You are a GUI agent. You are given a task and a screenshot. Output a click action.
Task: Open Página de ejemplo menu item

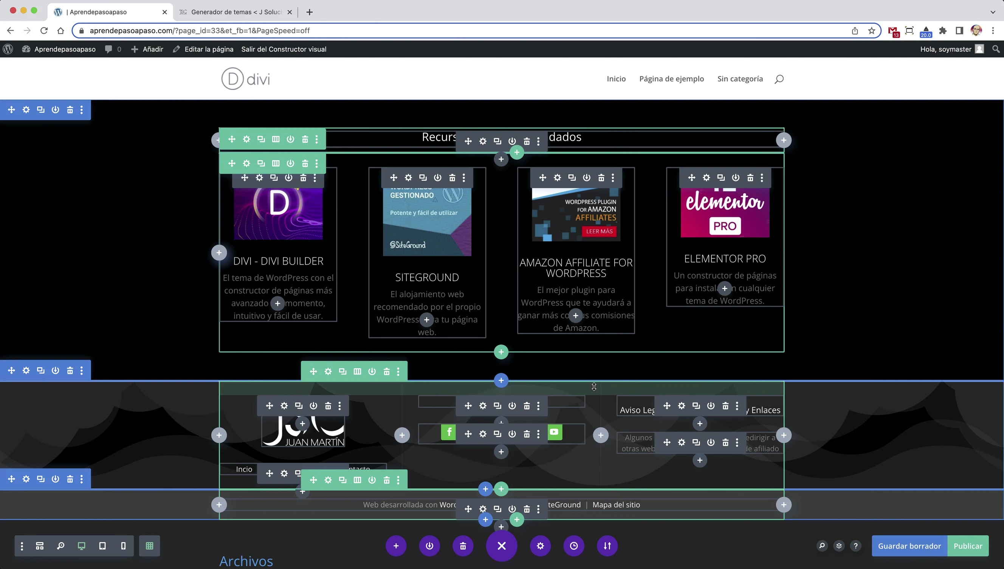tap(672, 79)
